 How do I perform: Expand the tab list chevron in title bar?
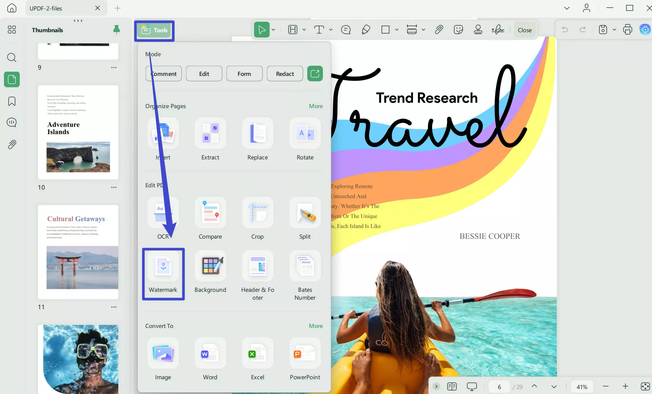click(x=567, y=8)
